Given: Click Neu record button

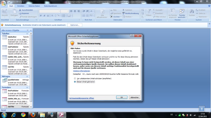Looking at the screenshot, I should pos(113,10).
